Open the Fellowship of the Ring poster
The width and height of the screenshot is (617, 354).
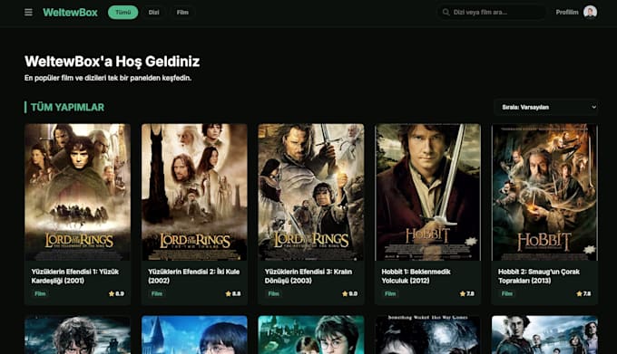click(77, 192)
